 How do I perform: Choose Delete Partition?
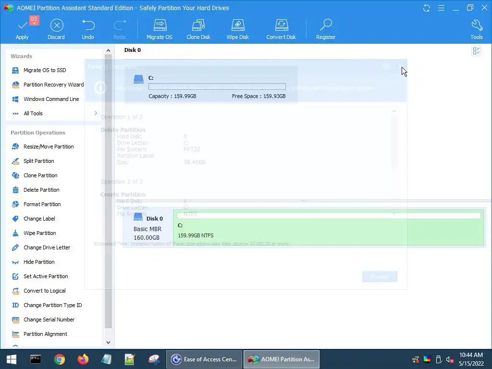click(x=36, y=190)
